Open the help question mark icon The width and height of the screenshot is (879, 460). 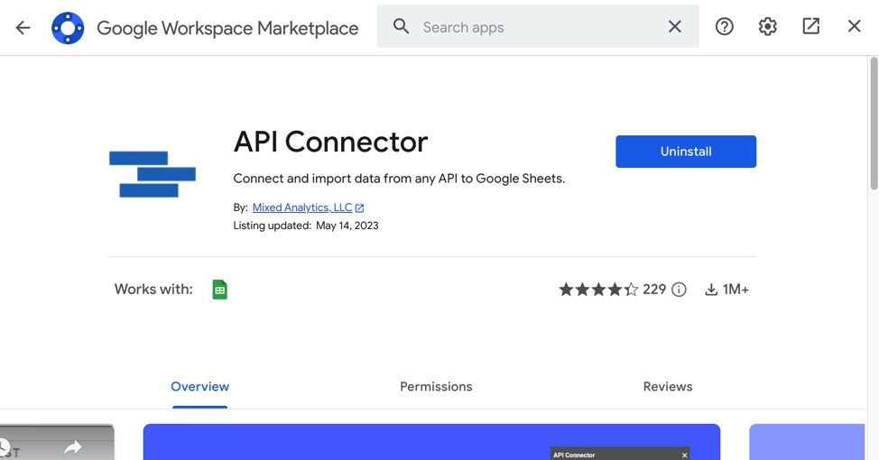click(x=725, y=26)
